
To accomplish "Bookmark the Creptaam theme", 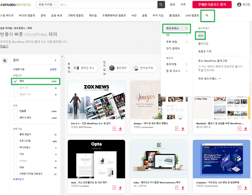I will click(239, 188).
